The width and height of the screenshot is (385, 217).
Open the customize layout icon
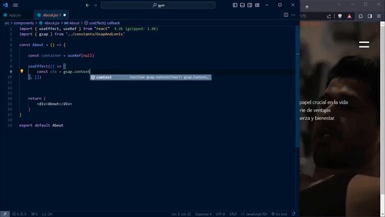257,5
